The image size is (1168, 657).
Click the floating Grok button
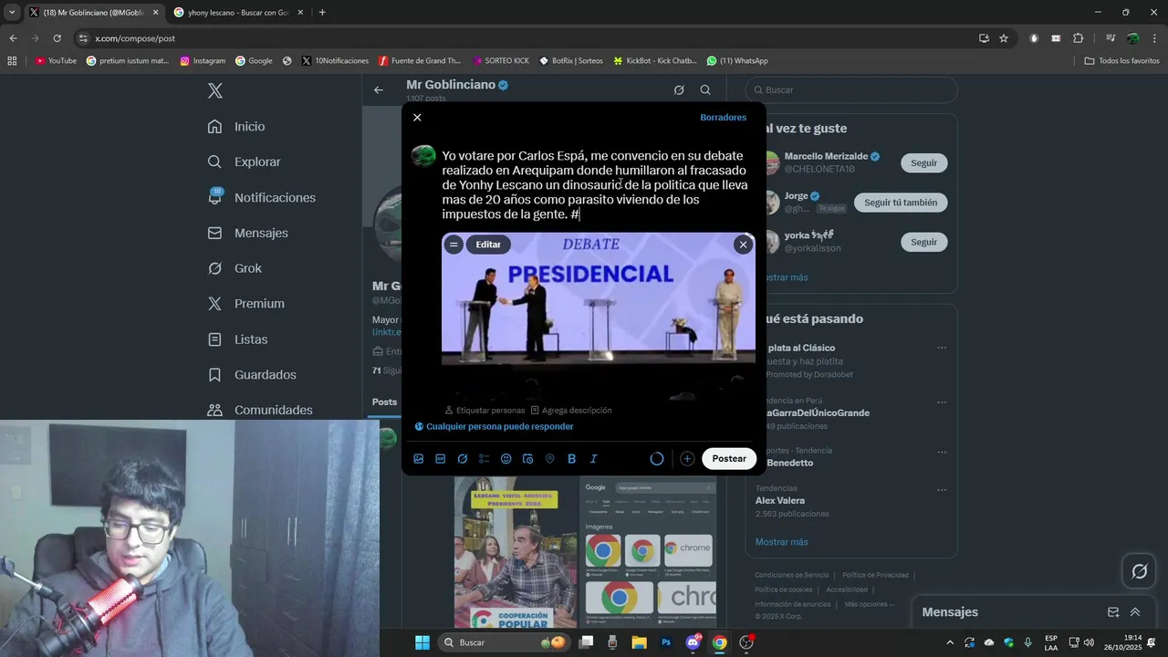tap(1139, 572)
